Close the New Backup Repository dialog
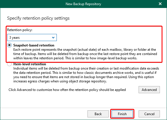This screenshot has width=167, height=120. (x=160, y=4)
